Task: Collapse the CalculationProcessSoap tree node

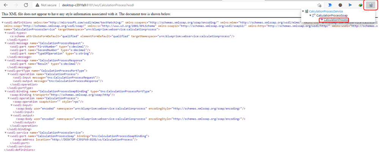Action: pos(310,16)
